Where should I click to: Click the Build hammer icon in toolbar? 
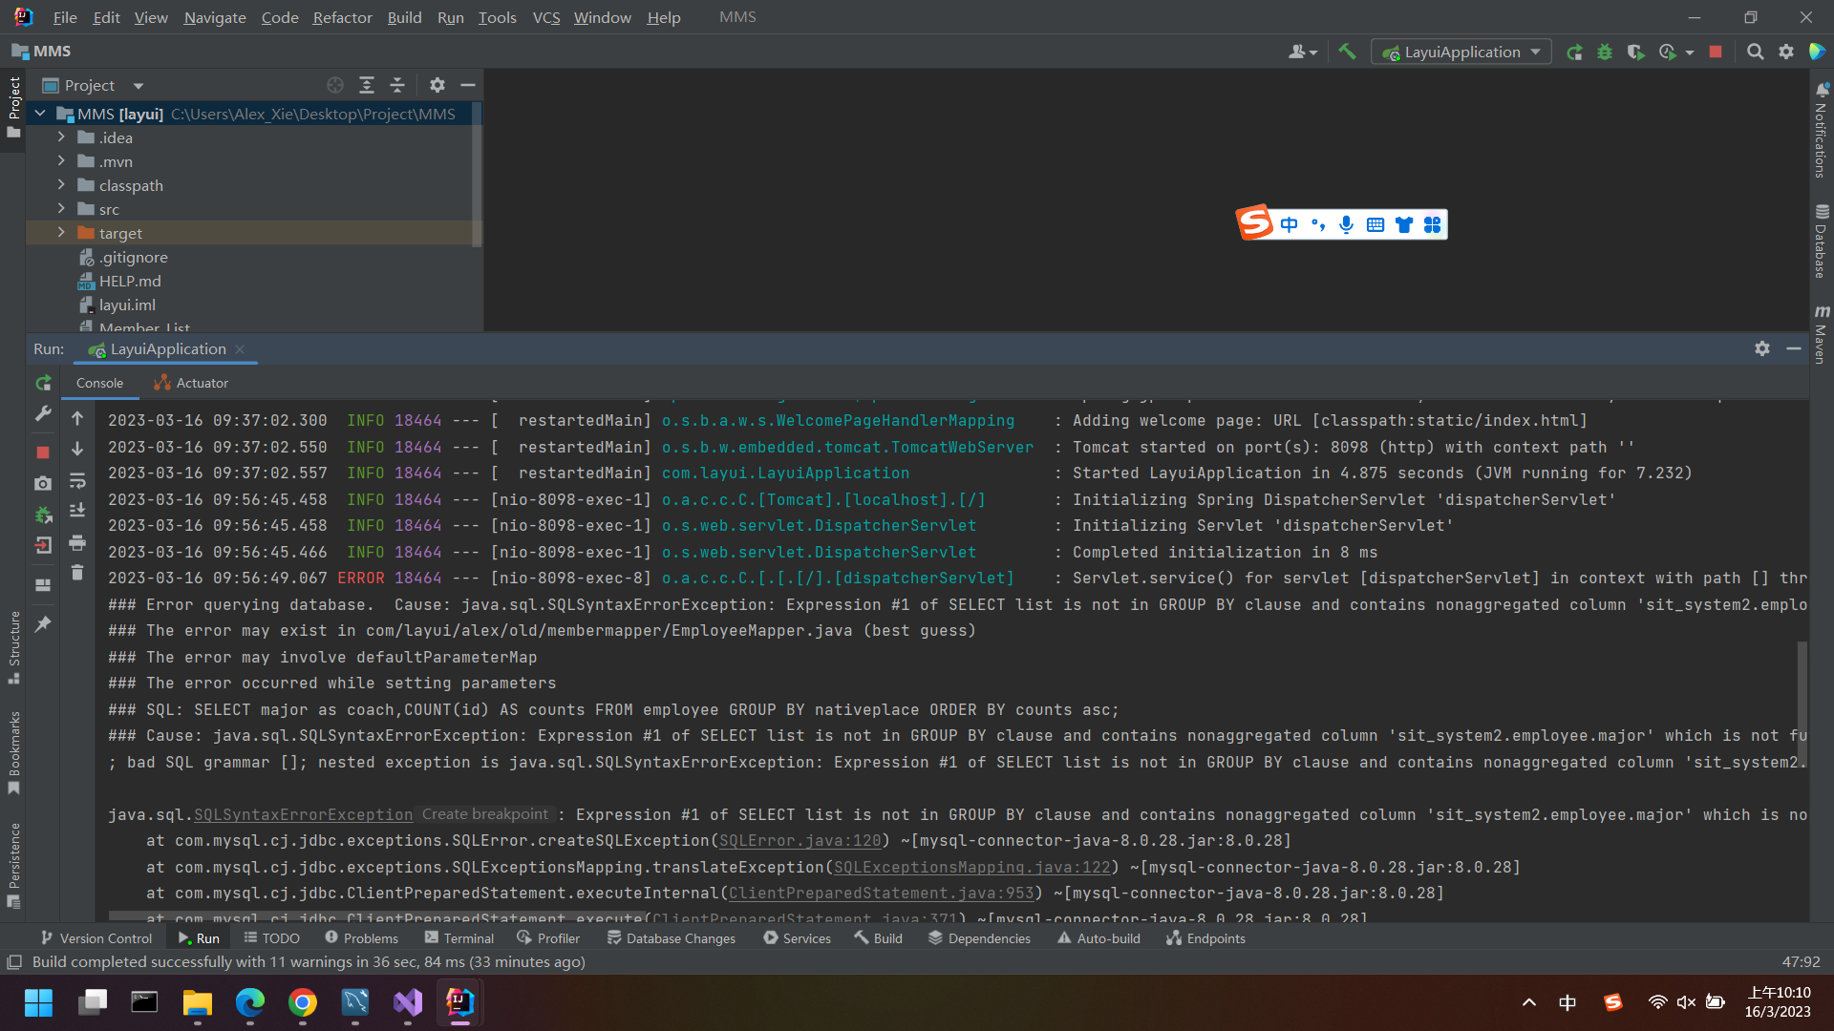pyautogui.click(x=1347, y=52)
